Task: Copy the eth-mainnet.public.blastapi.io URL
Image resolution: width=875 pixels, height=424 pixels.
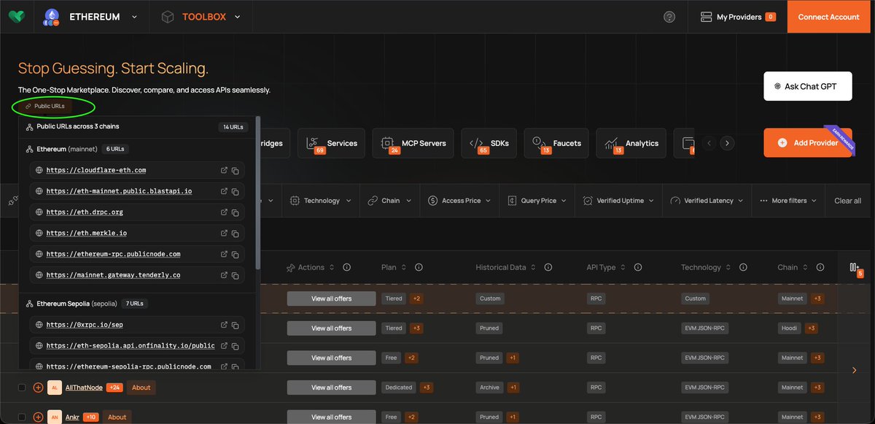Action: pos(236,191)
